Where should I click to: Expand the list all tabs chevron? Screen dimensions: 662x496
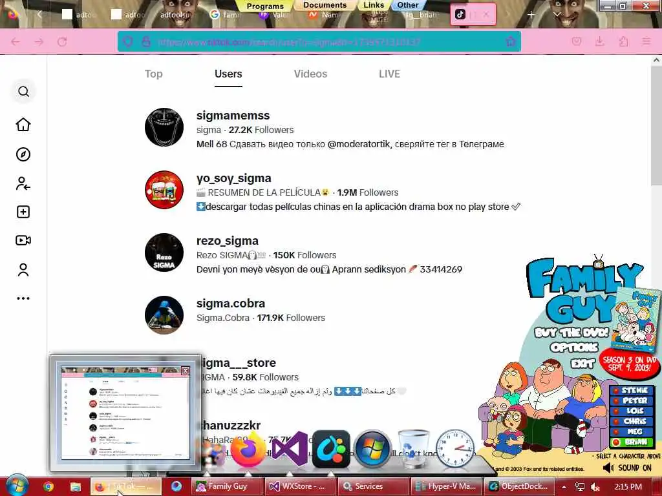click(557, 15)
